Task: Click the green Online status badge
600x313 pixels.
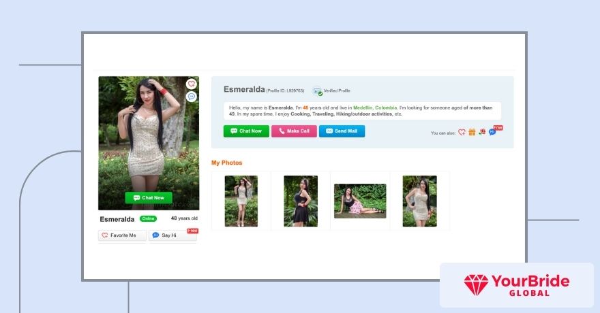Action: tap(148, 218)
